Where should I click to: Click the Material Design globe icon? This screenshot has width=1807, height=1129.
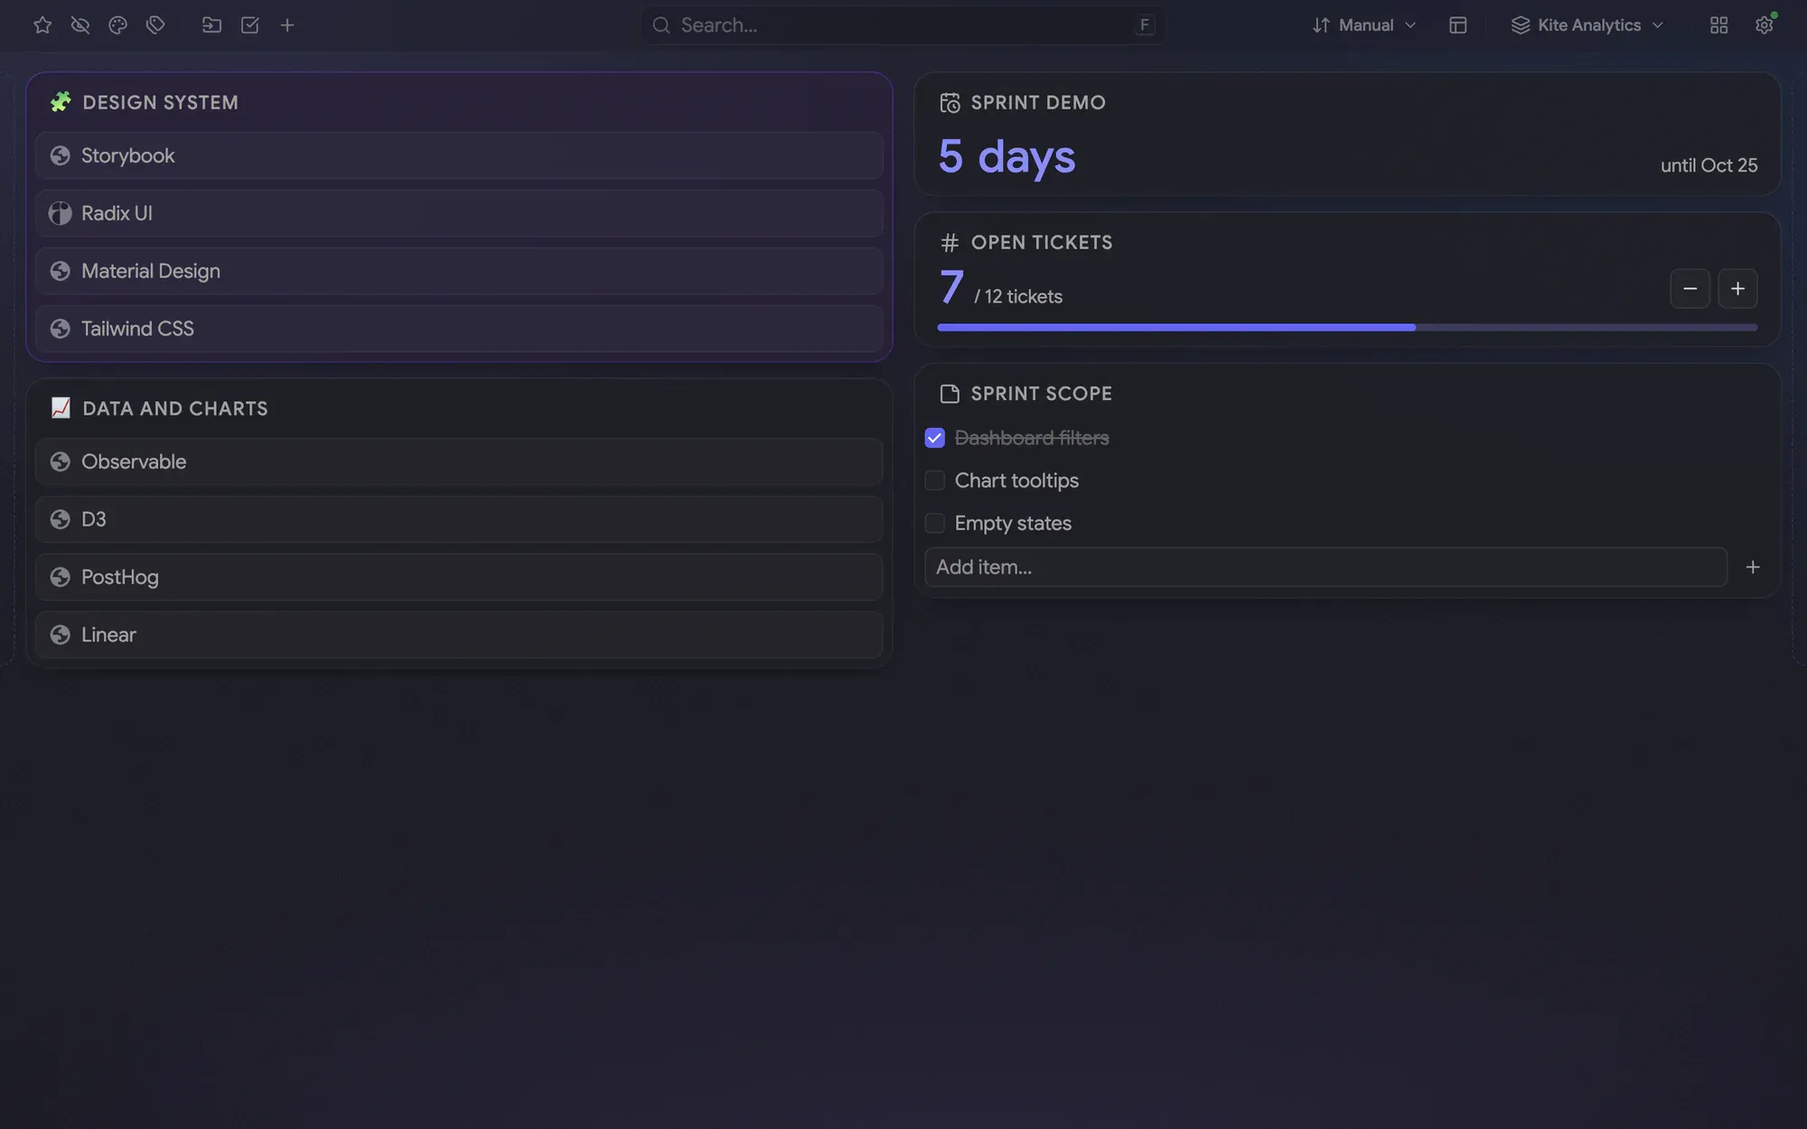pos(61,271)
